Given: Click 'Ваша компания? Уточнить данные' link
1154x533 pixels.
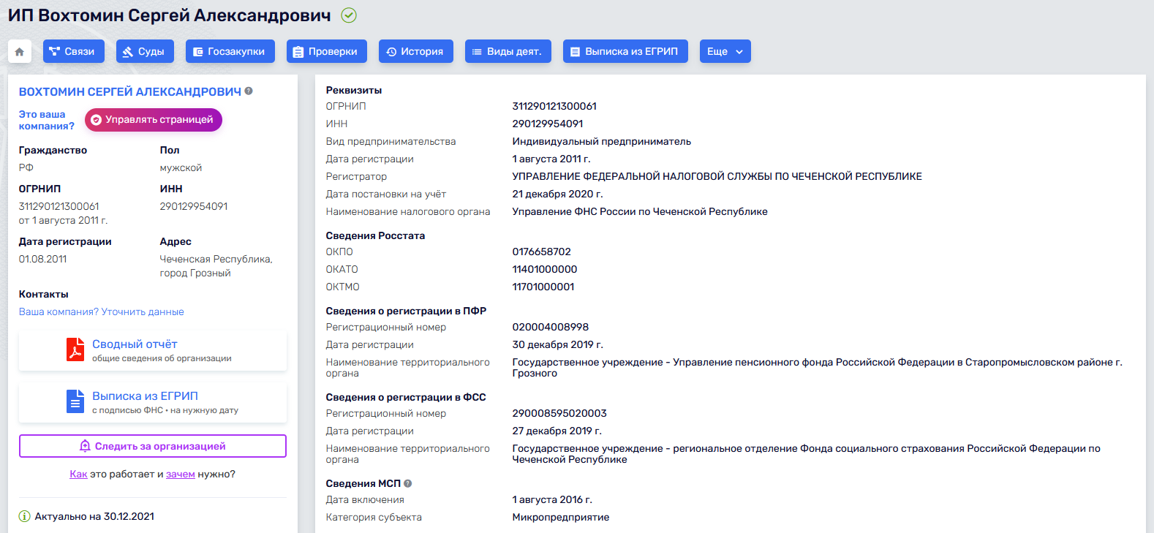Looking at the screenshot, I should (x=102, y=311).
